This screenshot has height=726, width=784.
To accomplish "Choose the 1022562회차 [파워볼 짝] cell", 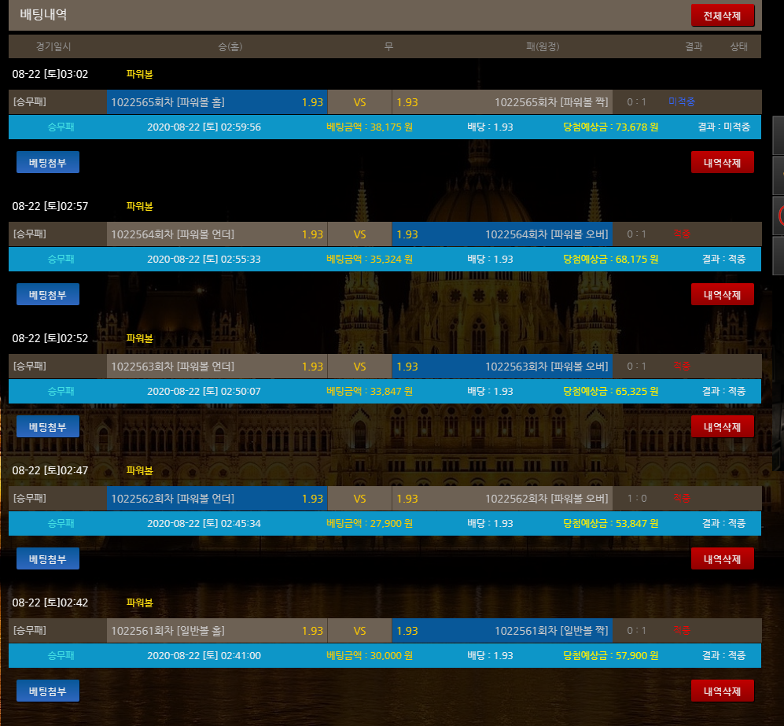I will tap(502, 499).
